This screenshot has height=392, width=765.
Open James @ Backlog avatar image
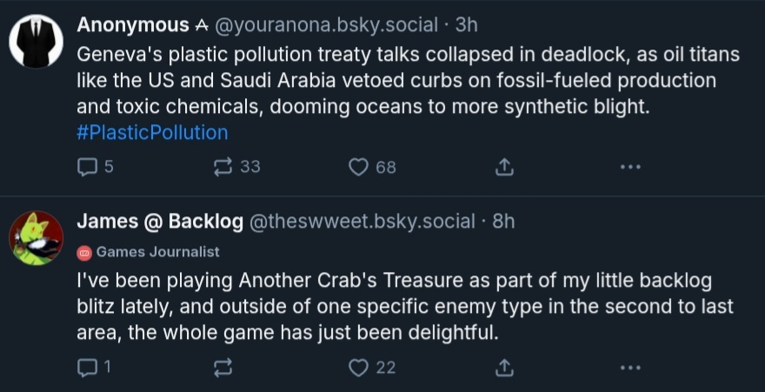click(x=36, y=237)
